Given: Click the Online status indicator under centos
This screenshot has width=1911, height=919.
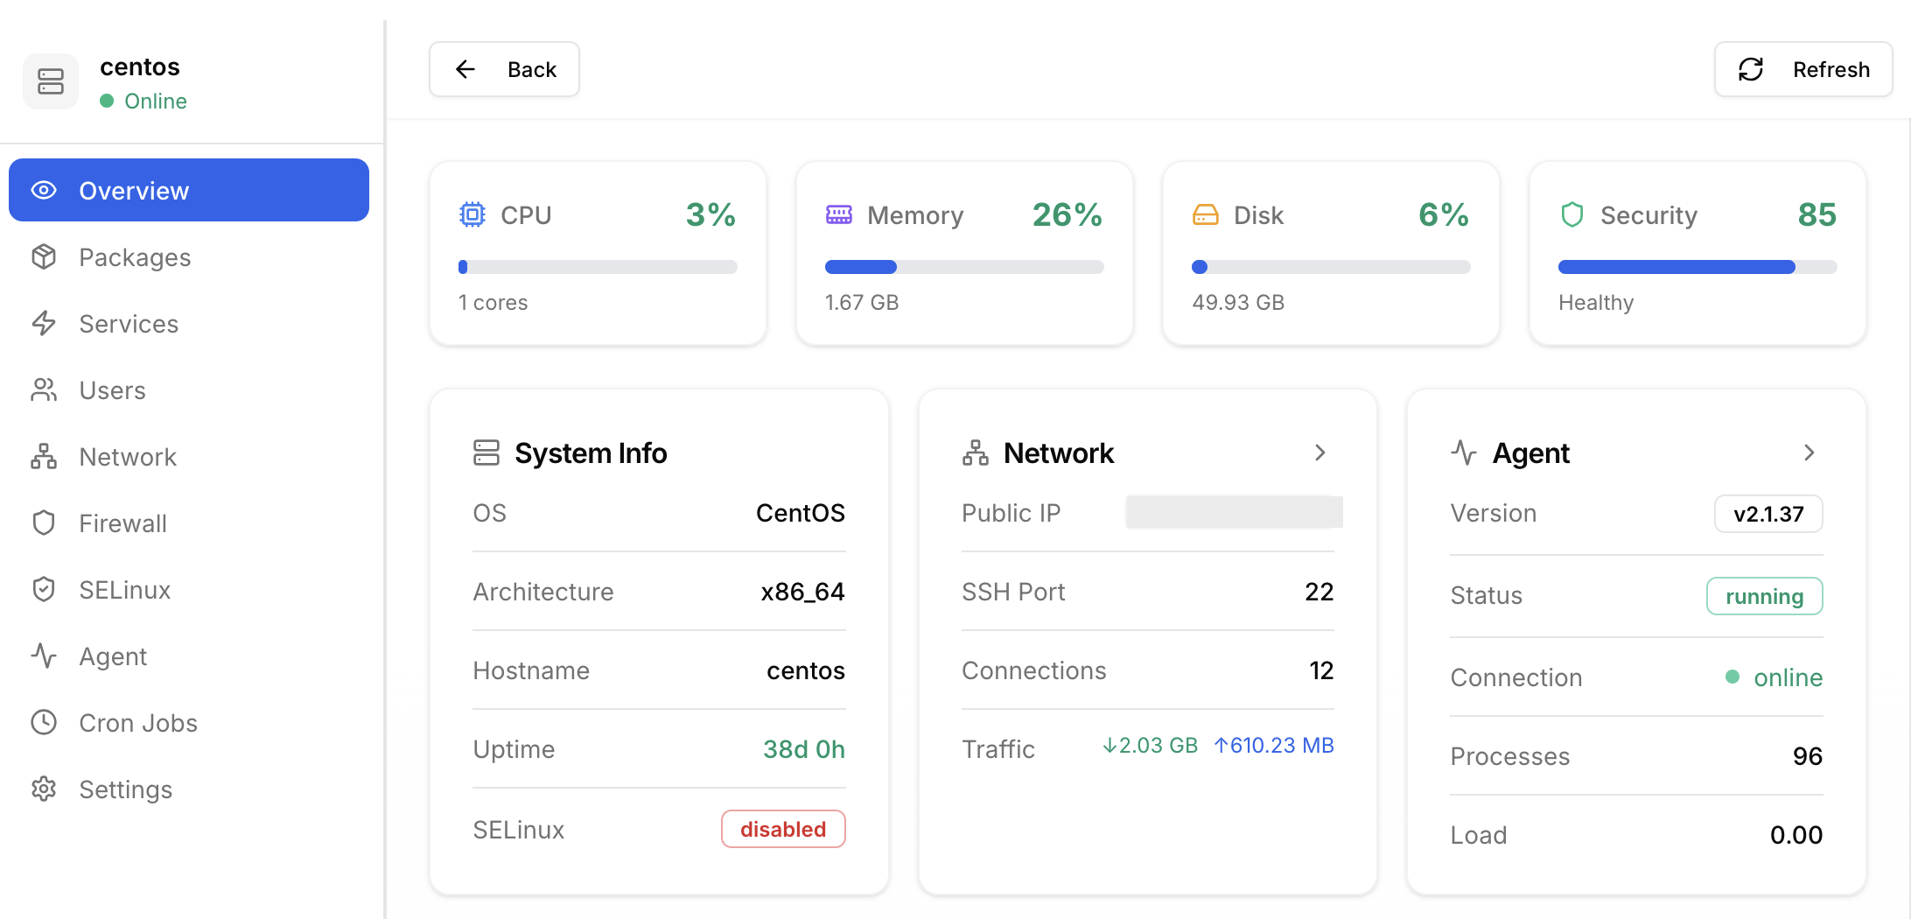Looking at the screenshot, I should [143, 101].
